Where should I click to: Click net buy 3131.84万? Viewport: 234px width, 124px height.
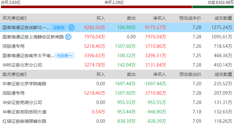click(x=155, y=65)
